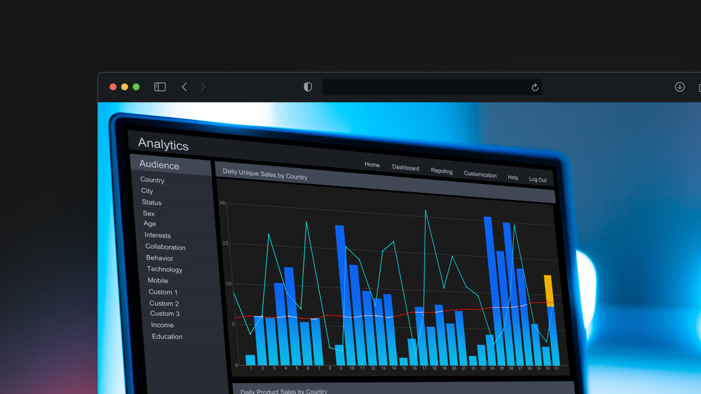701x394 pixels.
Task: Click the orange bar in the chart
Action: tap(548, 289)
